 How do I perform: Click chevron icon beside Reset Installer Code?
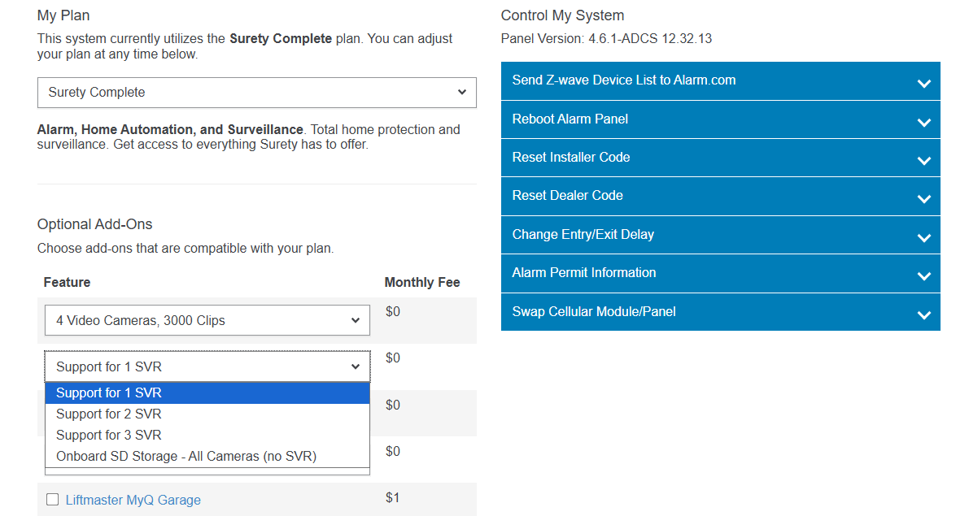[x=923, y=161]
